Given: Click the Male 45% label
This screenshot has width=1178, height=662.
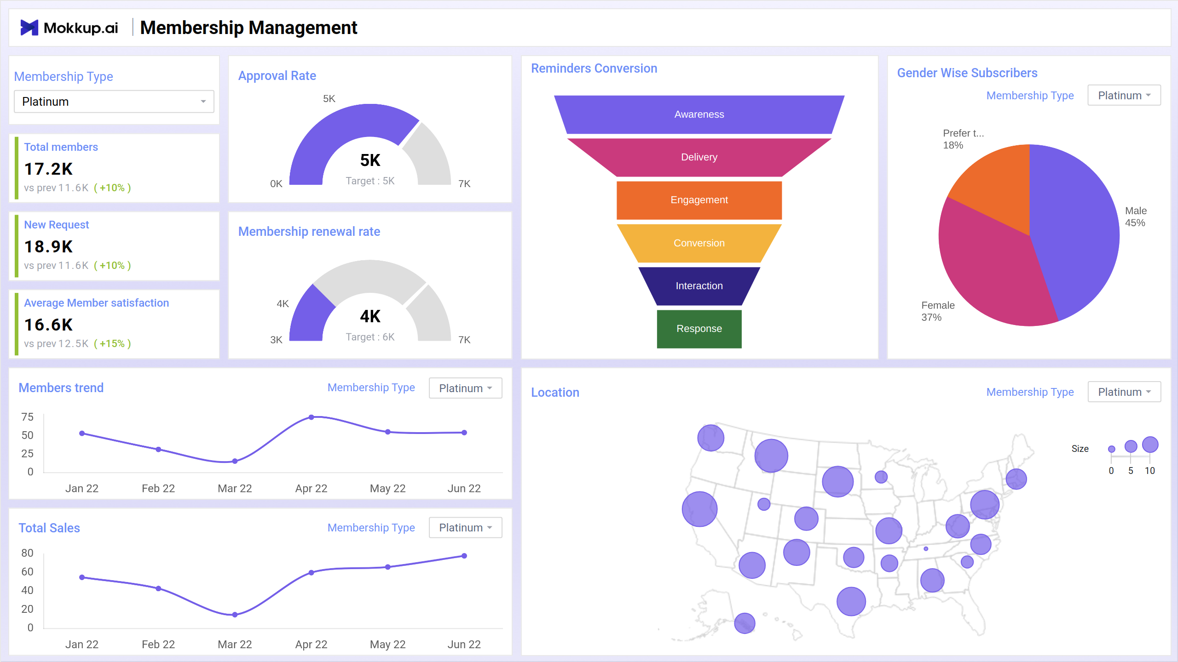Looking at the screenshot, I should point(1136,217).
